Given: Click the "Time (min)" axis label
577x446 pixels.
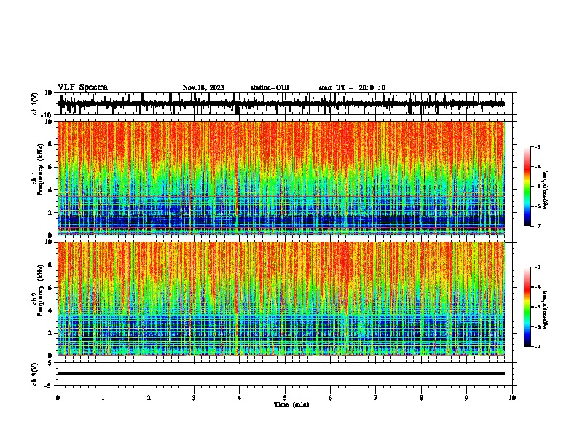Looking at the screenshot, I should 291,404.
